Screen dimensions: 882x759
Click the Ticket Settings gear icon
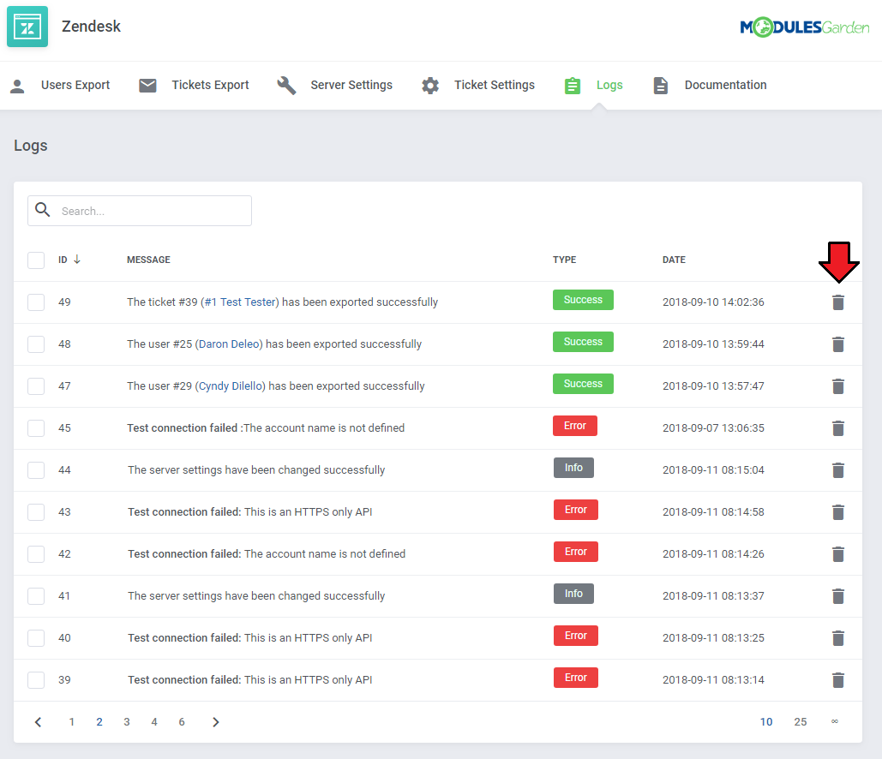(430, 86)
